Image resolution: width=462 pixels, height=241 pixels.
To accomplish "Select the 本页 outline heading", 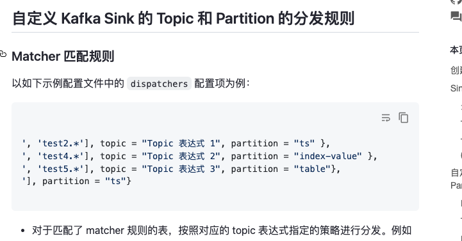I will pyautogui.click(x=456, y=50).
